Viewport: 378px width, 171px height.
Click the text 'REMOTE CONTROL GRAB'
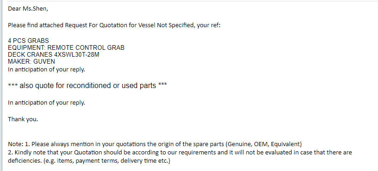86,47
